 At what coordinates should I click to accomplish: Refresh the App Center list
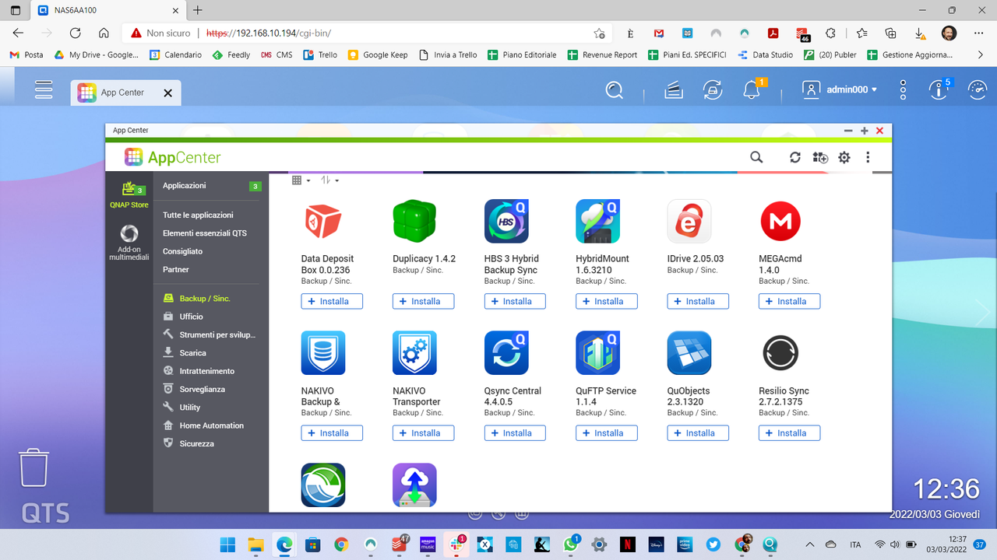[794, 157]
